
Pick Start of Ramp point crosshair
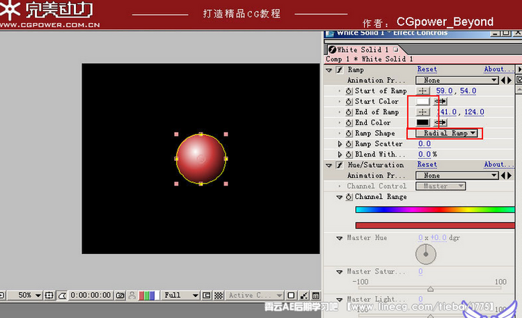point(422,91)
